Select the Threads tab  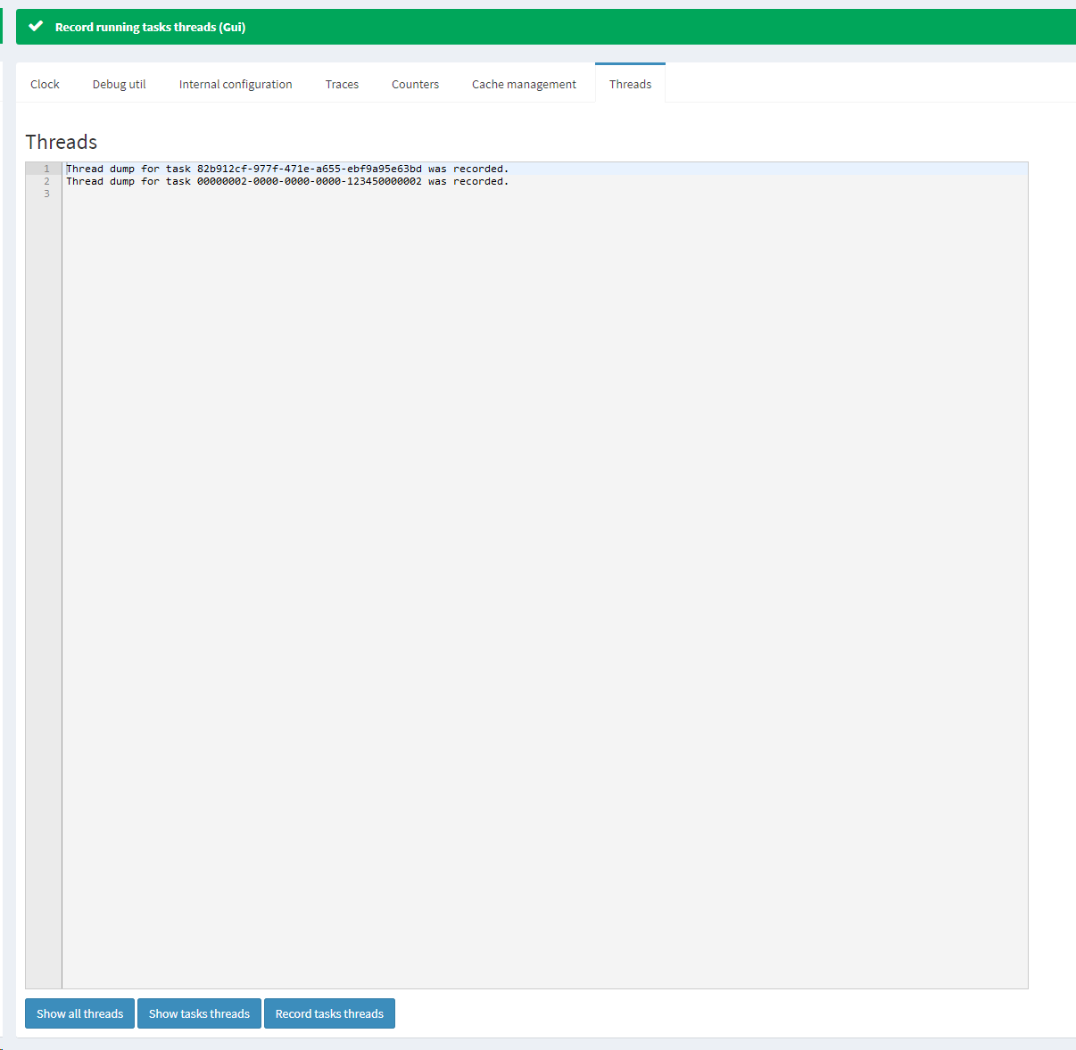click(630, 84)
